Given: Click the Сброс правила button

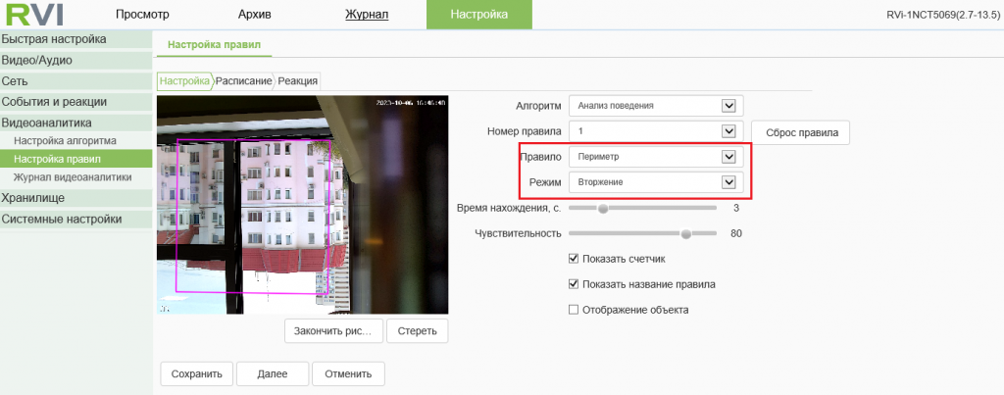Looking at the screenshot, I should tap(800, 132).
